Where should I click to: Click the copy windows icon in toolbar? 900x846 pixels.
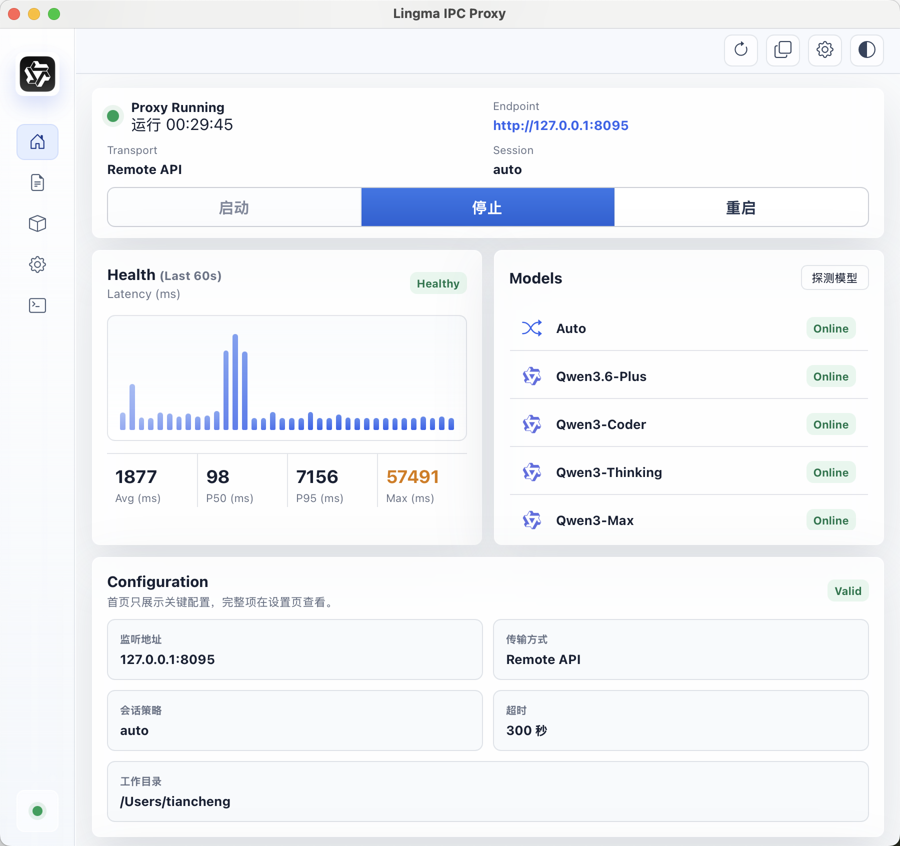pos(783,50)
